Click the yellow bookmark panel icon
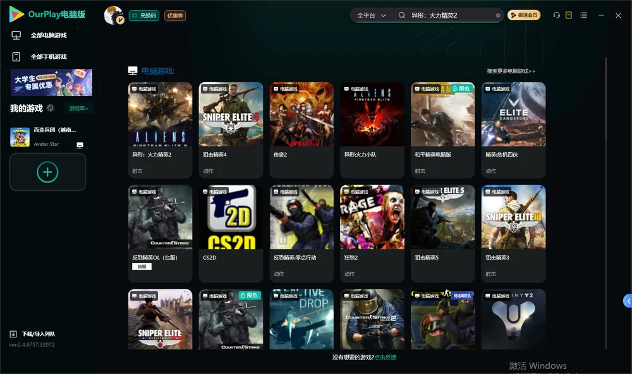Viewport: 632px width, 374px height. [569, 15]
